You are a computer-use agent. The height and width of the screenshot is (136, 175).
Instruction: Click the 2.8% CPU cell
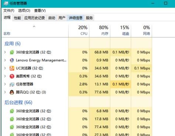tap(79, 84)
